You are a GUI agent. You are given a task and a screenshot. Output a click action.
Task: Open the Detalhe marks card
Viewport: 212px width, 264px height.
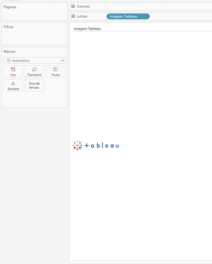[x=13, y=86]
